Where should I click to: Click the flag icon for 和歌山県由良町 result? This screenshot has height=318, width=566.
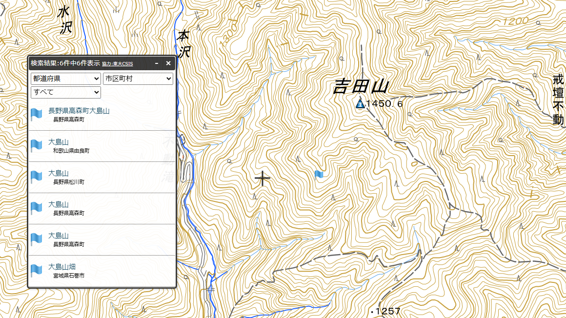tap(36, 145)
